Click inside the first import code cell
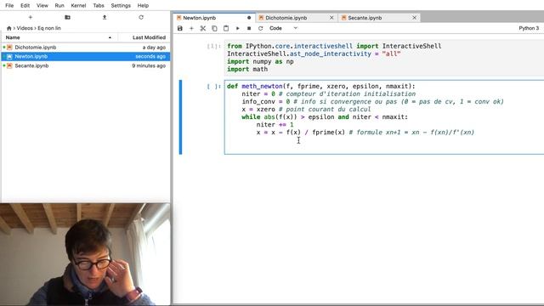Screen dimensions: 544x306 click(384, 58)
